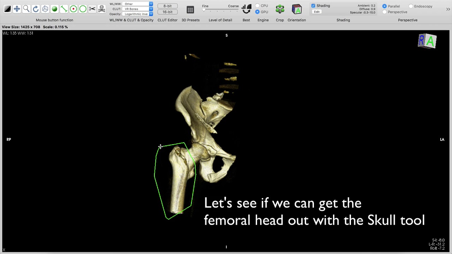Open the 3D Presets grid
Screen dimensions: 452x254
[x=190, y=10]
